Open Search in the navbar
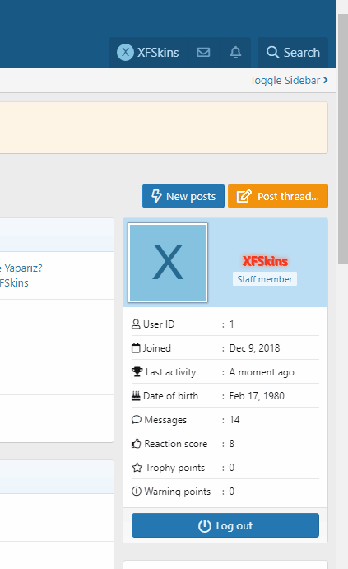This screenshot has height=569, width=348. [293, 52]
